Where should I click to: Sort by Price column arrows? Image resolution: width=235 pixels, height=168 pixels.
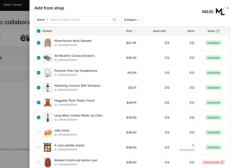point(135,31)
